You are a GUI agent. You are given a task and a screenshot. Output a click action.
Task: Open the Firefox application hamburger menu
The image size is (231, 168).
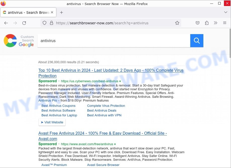(225, 23)
